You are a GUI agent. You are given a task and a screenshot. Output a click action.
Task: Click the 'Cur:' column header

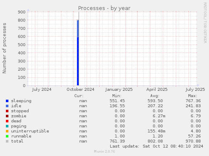point(79,96)
